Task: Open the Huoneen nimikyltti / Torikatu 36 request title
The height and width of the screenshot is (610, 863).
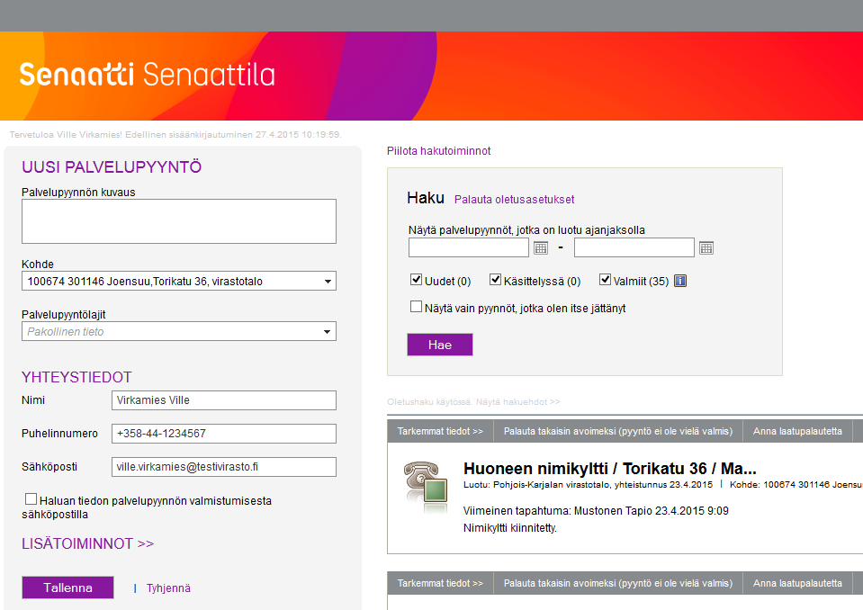Action: tap(610, 469)
